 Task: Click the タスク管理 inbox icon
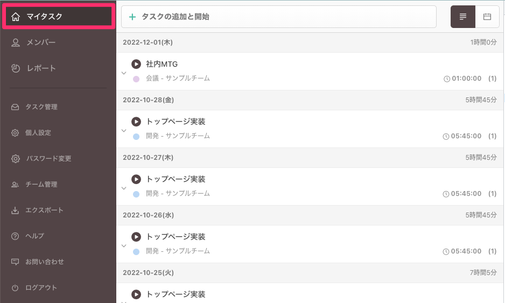tap(15, 107)
